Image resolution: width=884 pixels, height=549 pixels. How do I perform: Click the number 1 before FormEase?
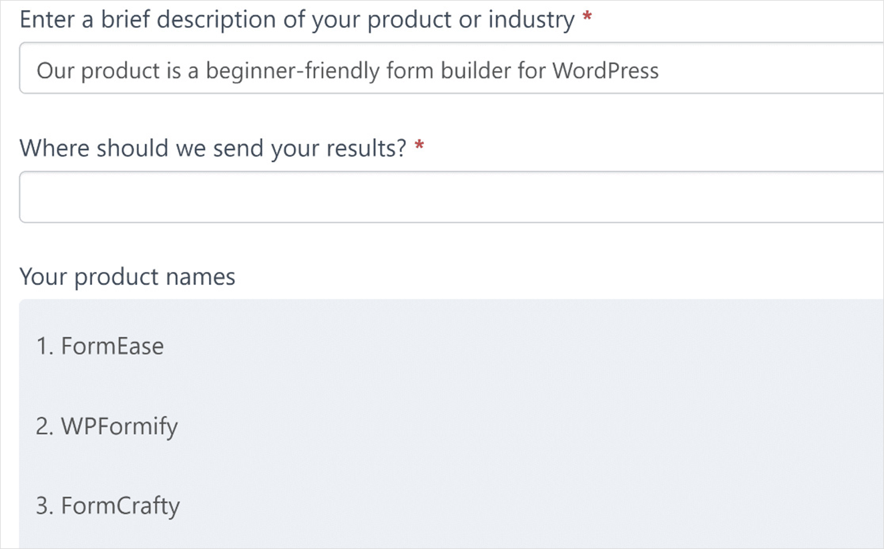(45, 346)
